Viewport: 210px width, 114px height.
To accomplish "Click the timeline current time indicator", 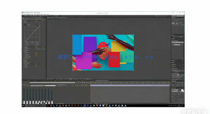I will 91,83.
